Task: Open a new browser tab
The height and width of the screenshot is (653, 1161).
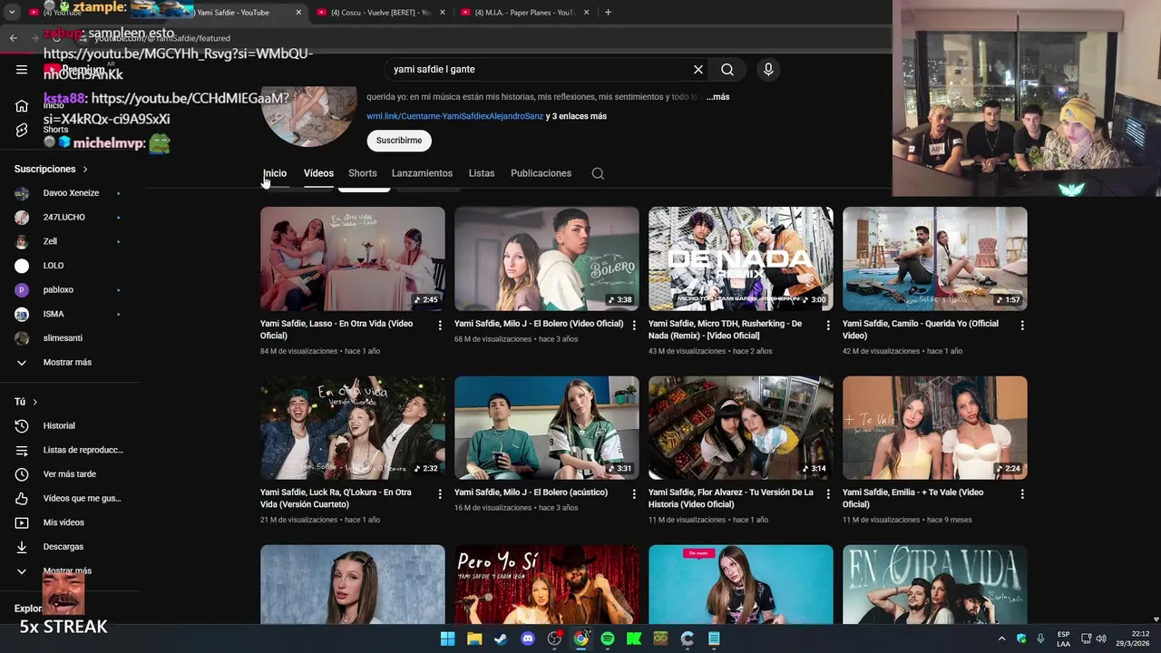Action: [608, 13]
